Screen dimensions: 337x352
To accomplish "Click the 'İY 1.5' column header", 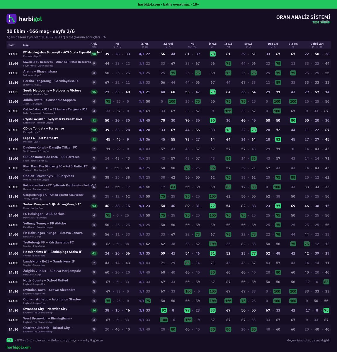I will click(x=228, y=44).
